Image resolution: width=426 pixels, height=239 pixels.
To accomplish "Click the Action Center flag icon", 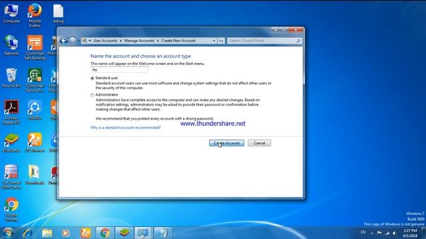I will pyautogui.click(x=379, y=233).
